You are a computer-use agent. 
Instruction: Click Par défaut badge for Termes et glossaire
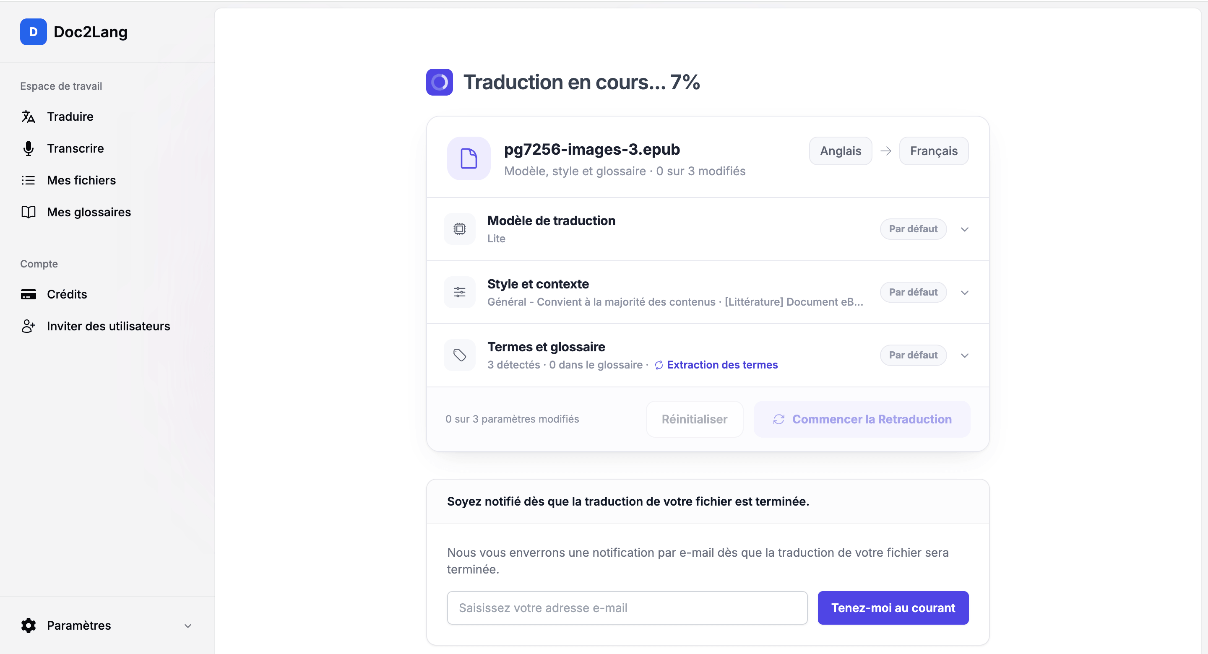pyautogui.click(x=913, y=356)
